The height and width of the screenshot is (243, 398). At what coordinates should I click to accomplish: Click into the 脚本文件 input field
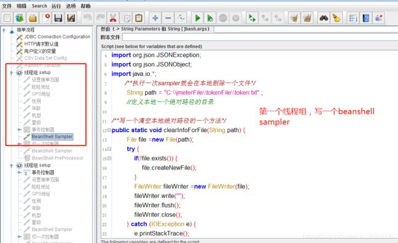pos(260,37)
